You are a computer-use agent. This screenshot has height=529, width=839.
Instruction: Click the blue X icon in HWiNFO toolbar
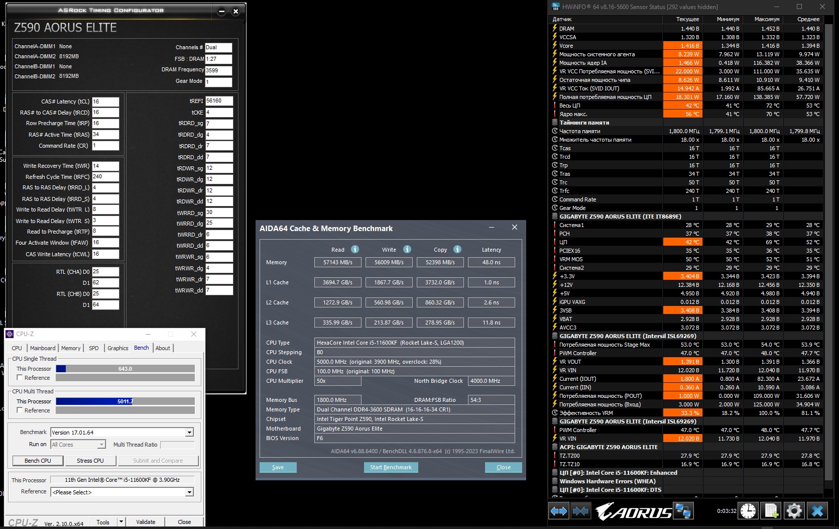[x=817, y=511]
